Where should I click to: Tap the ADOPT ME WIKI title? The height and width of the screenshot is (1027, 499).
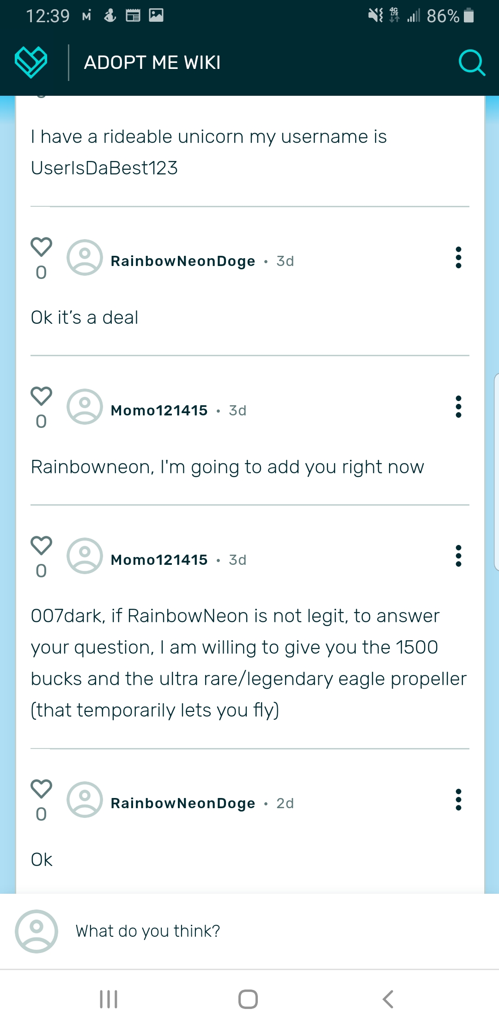(x=152, y=63)
